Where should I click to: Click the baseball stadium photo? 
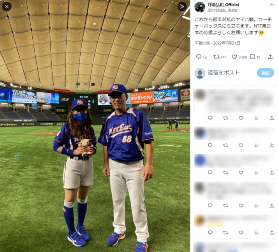point(95,126)
